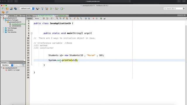The height and width of the screenshot is (105, 187).
Task: Expand the Test Packages node
Action: (3, 28)
